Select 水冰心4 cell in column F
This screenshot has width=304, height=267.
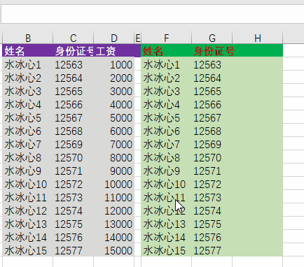point(166,104)
